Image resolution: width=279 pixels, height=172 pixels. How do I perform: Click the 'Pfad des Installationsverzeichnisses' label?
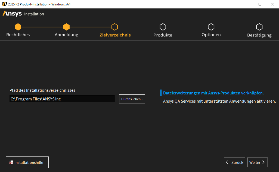[x=42, y=90]
